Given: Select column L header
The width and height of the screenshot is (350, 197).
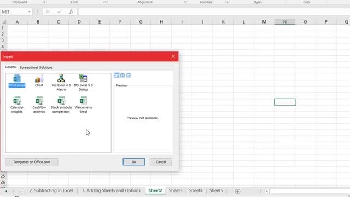Looking at the screenshot, I should coord(243,22).
